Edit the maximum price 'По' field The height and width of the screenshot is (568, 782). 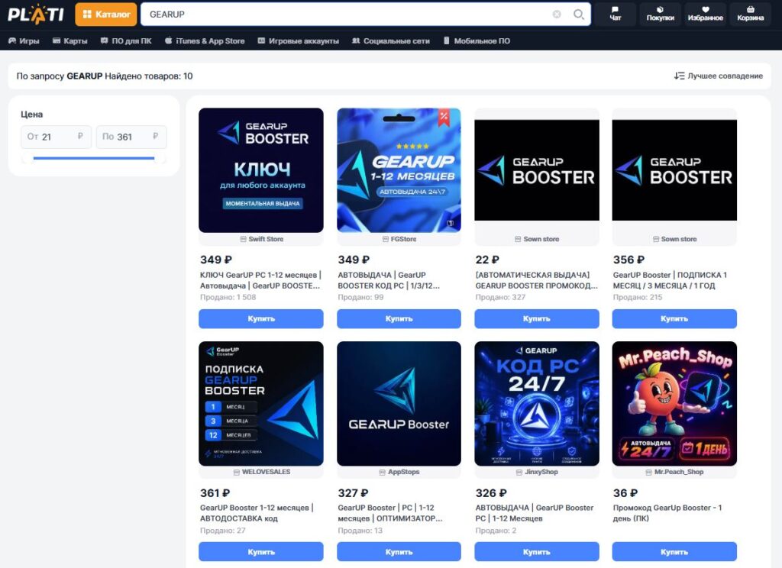131,137
